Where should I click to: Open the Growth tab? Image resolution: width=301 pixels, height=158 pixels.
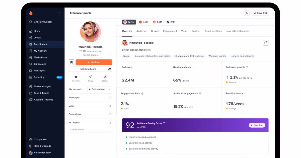(x=155, y=31)
